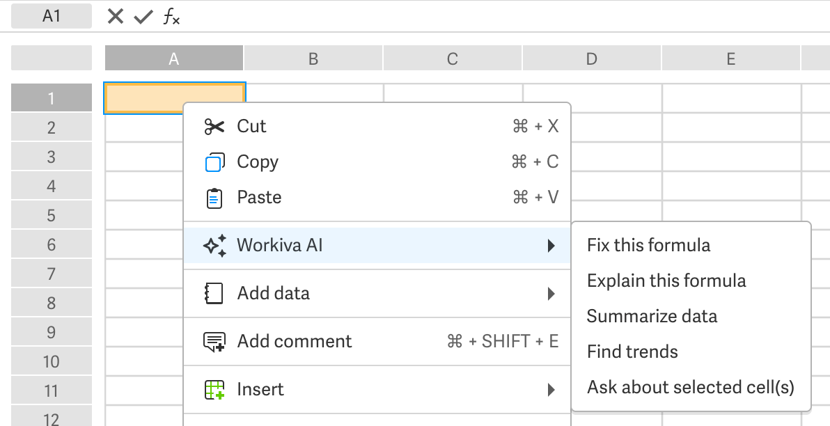Select row 8 header

coord(52,303)
